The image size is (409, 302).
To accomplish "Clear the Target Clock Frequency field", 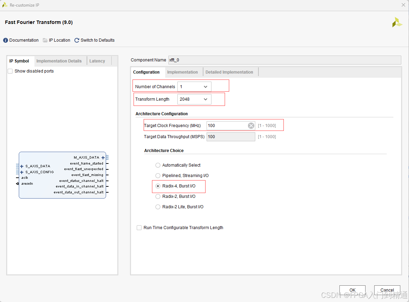I will click(251, 126).
